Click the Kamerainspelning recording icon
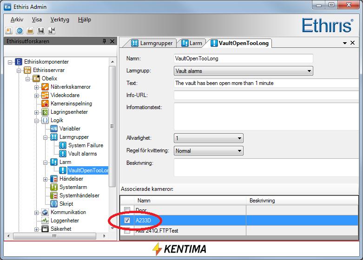363x260 pixels. (x=45, y=104)
